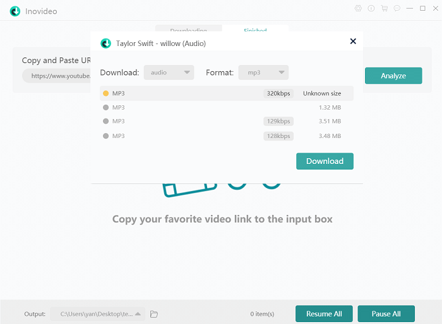Expand the output path dropdown
This screenshot has width=442, height=324.
click(x=97, y=314)
